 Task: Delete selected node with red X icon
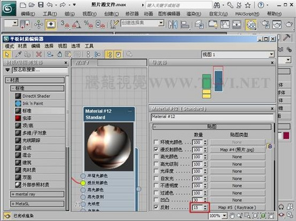39,55
